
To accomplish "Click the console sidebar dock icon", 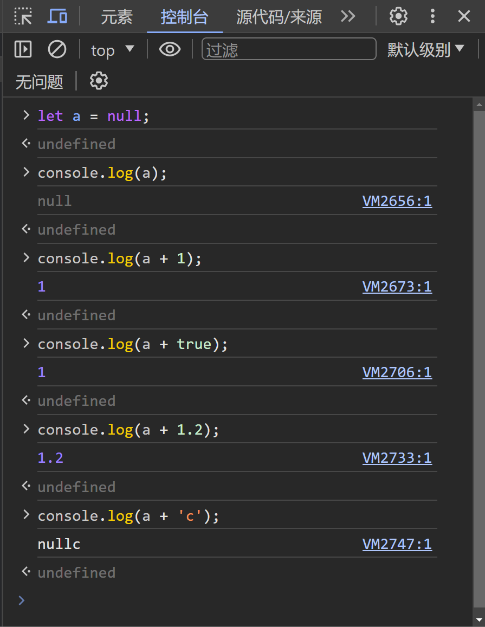I will pos(22,49).
